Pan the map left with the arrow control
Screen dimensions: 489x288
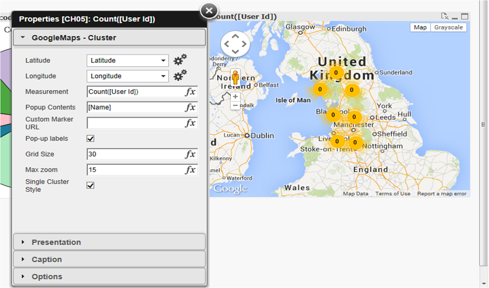pos(227,44)
